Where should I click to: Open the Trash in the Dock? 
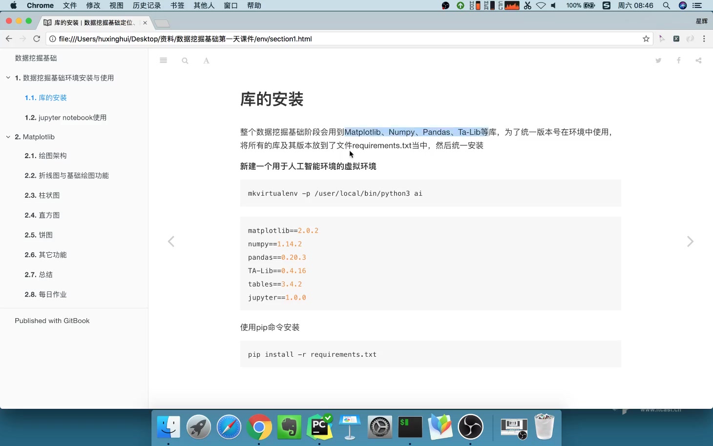tap(544, 427)
